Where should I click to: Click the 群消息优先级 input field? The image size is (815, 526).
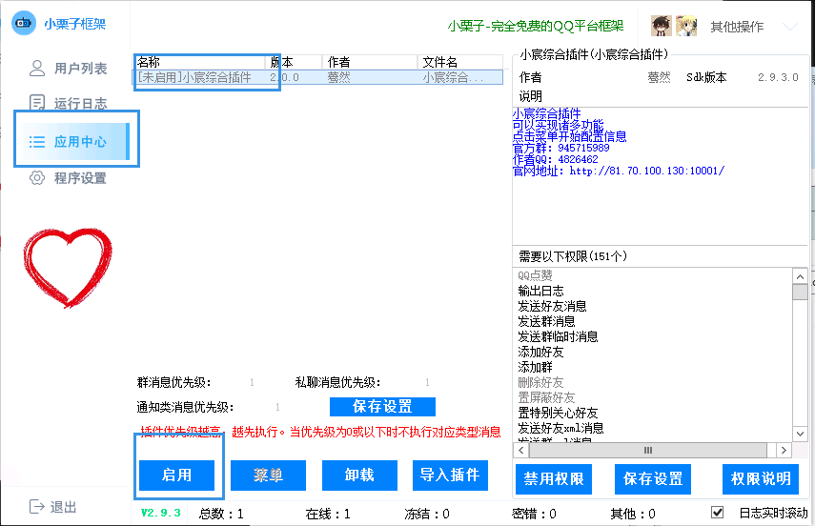point(252,382)
